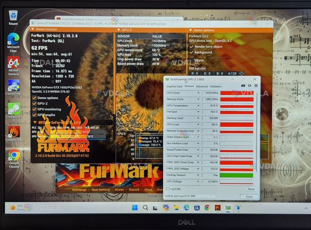Launch Microsoft Edge from the desktop
311x230 pixels.
point(13,42)
